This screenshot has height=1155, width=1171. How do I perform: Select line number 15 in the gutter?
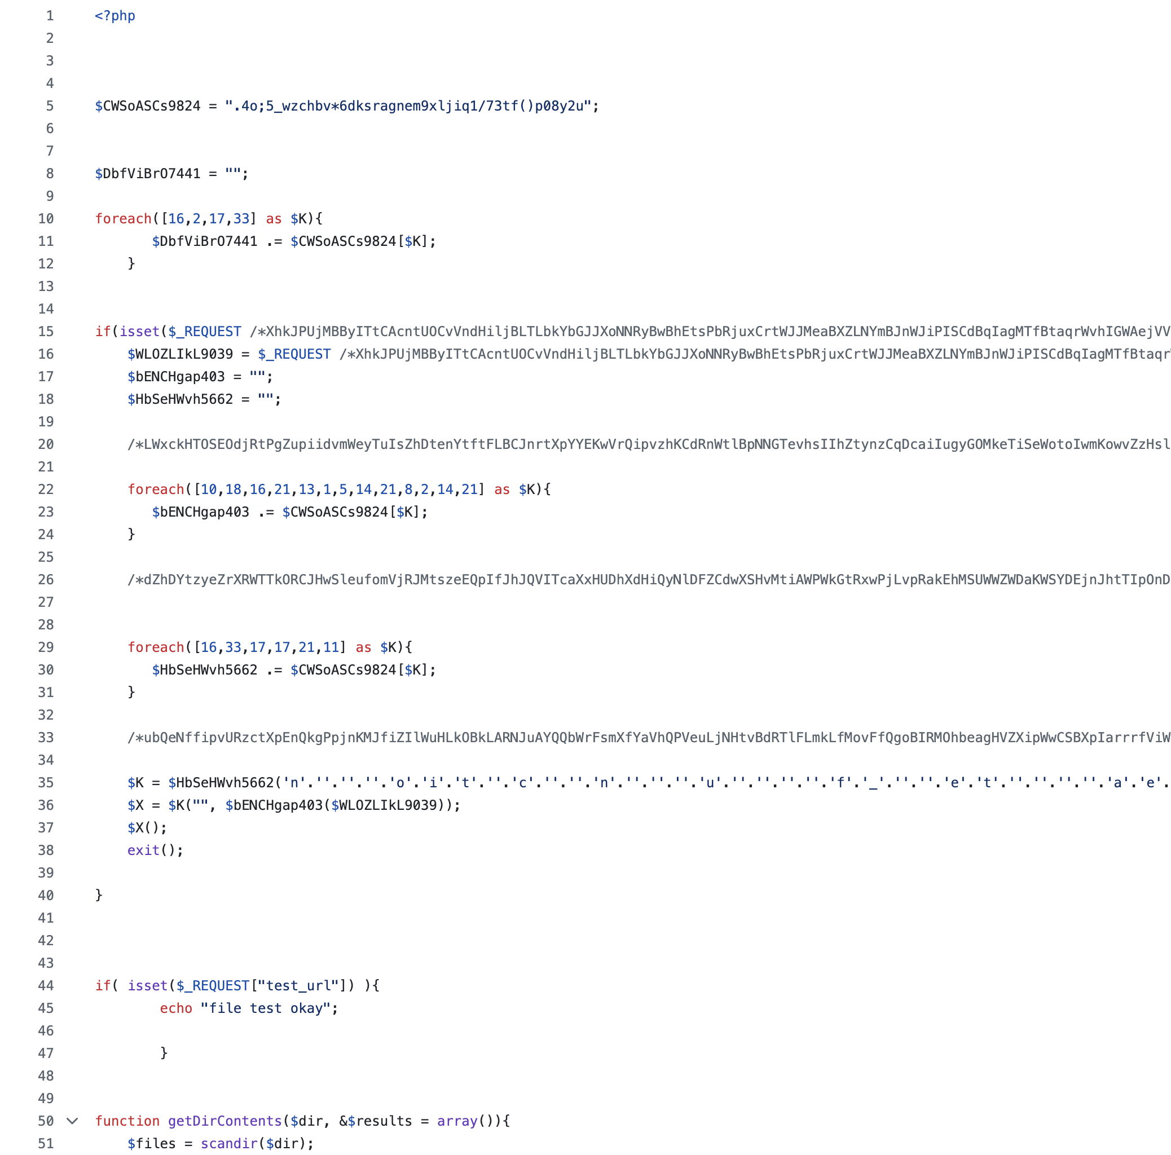46,332
